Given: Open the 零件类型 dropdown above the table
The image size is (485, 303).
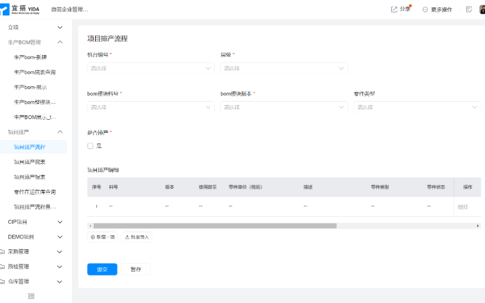Looking at the screenshot, I should coord(417,107).
